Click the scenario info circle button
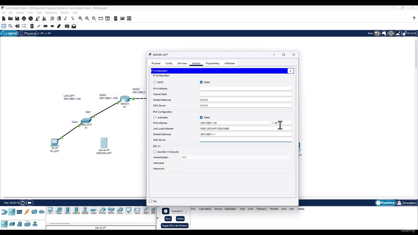 pos(166,211)
